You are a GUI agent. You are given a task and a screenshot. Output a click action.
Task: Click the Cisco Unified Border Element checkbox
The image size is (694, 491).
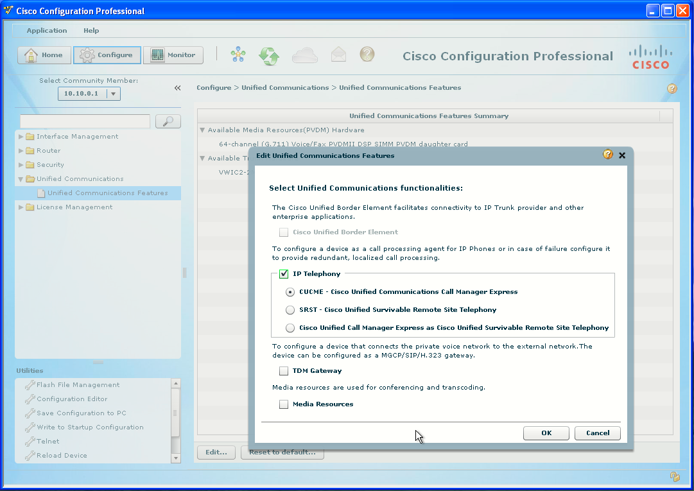[284, 232]
